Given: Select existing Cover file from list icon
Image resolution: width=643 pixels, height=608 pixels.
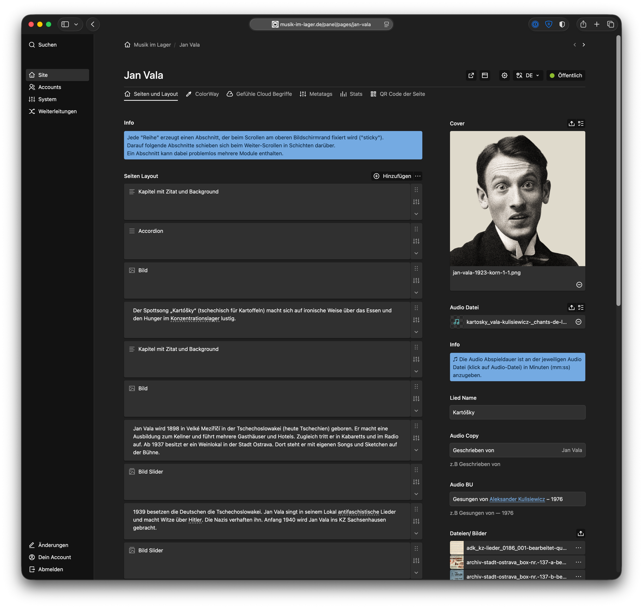Looking at the screenshot, I should click(581, 123).
